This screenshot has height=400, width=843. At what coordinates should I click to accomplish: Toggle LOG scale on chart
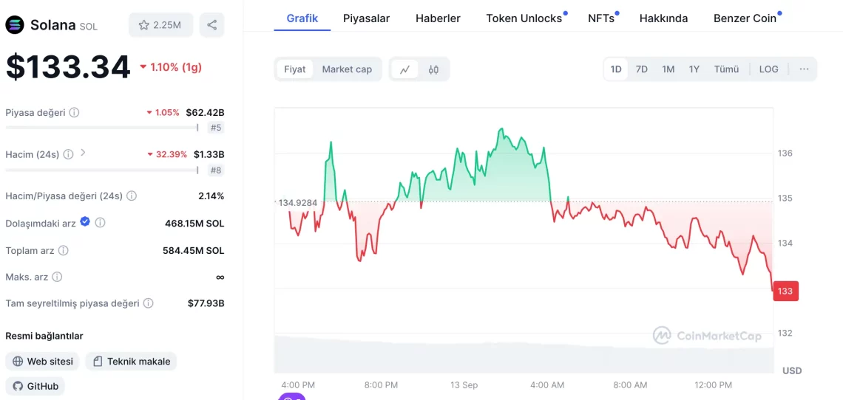(768, 69)
